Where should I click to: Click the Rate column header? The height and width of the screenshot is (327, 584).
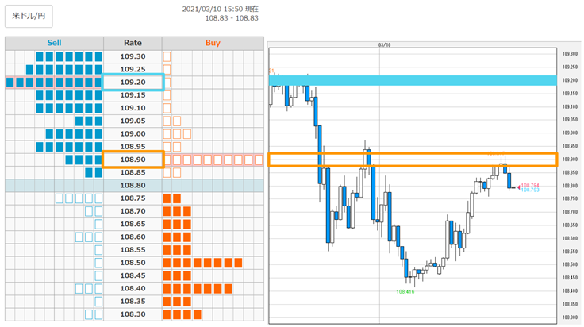click(133, 43)
